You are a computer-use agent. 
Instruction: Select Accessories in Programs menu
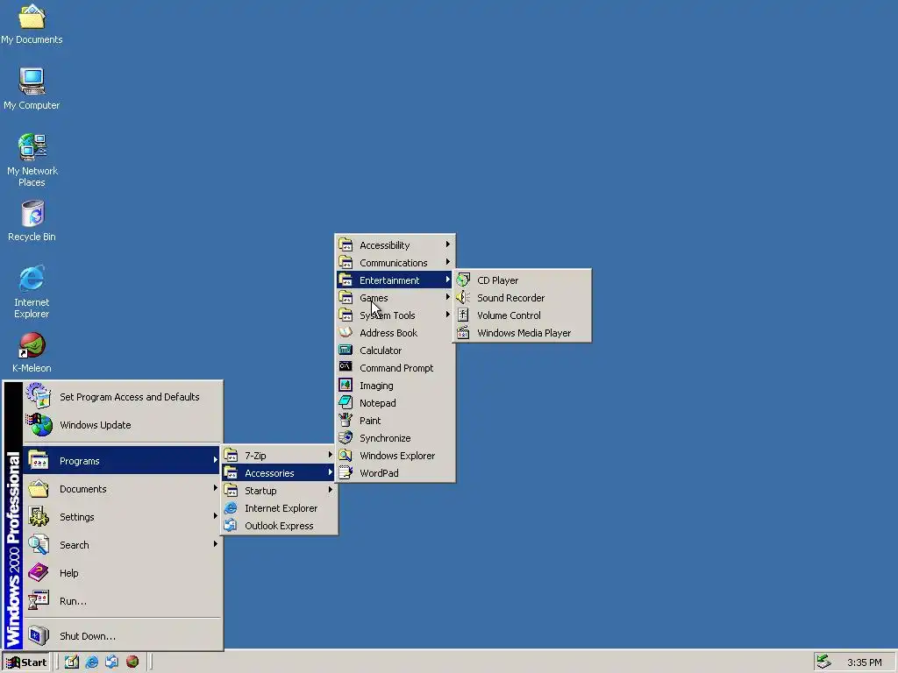(278, 472)
